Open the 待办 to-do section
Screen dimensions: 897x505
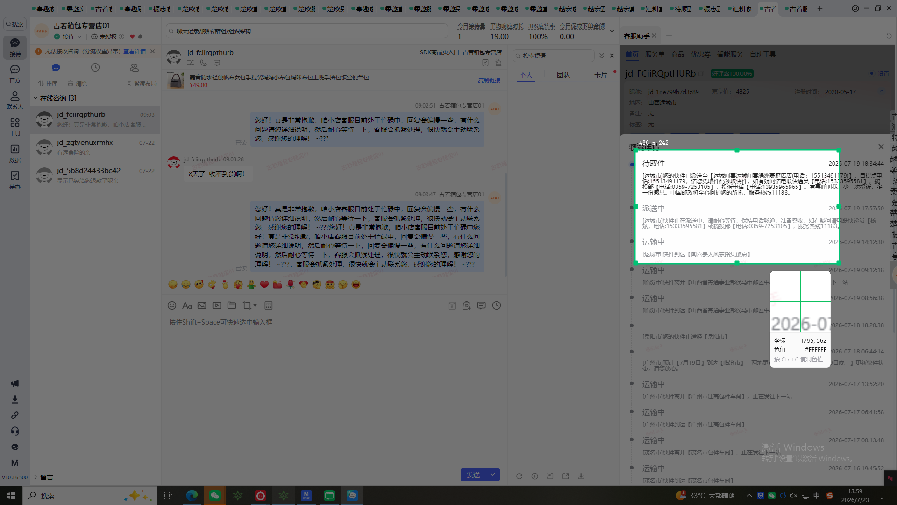(x=15, y=180)
